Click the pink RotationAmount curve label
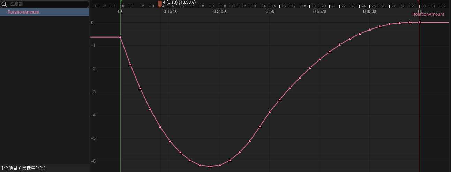451x172 pixels. pyautogui.click(x=428, y=14)
